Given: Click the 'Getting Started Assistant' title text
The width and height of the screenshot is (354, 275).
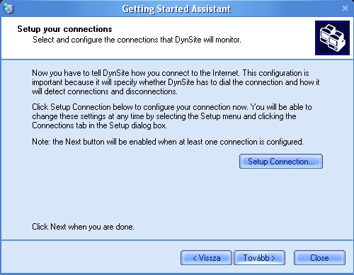Looking at the screenshot, I should [176, 9].
